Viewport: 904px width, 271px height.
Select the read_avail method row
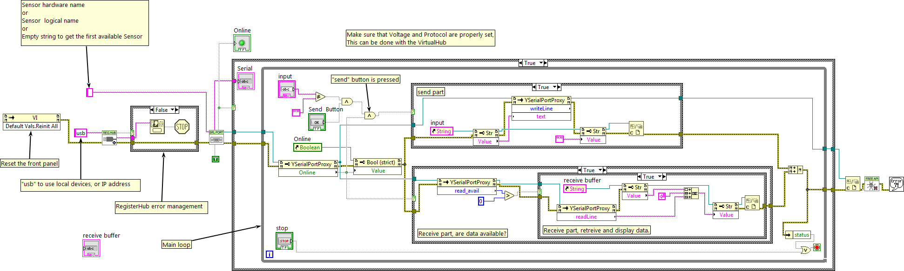[466, 191]
